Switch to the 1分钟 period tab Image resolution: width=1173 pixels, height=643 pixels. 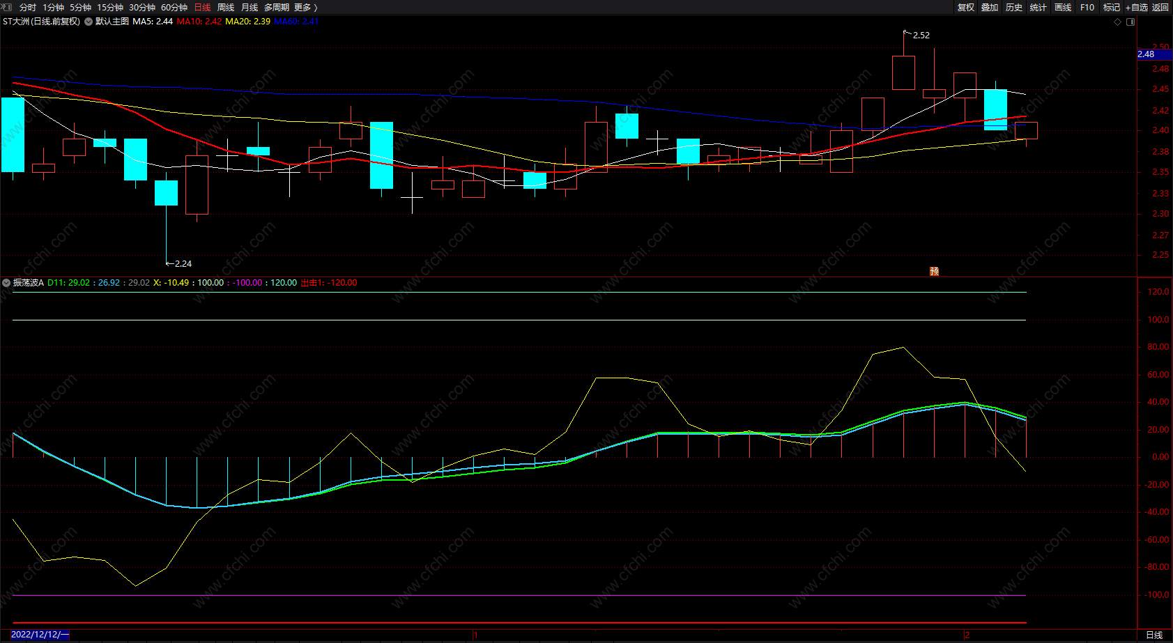coord(53,7)
